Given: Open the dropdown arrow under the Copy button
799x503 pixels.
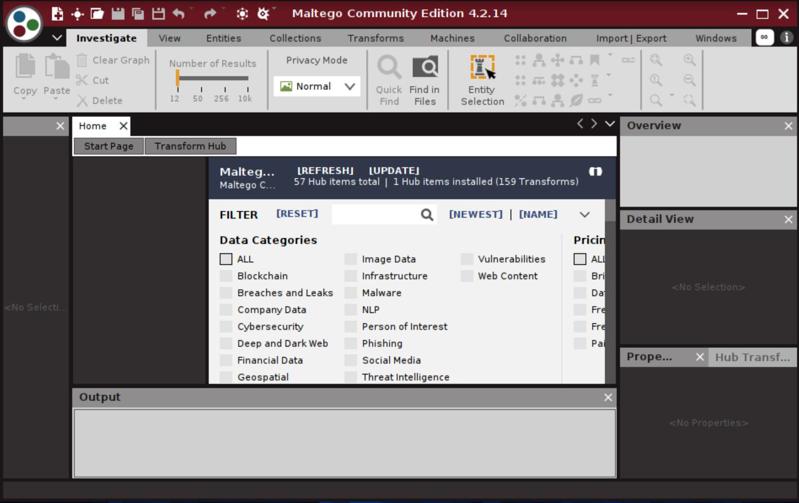Looking at the screenshot, I should (x=24, y=99).
